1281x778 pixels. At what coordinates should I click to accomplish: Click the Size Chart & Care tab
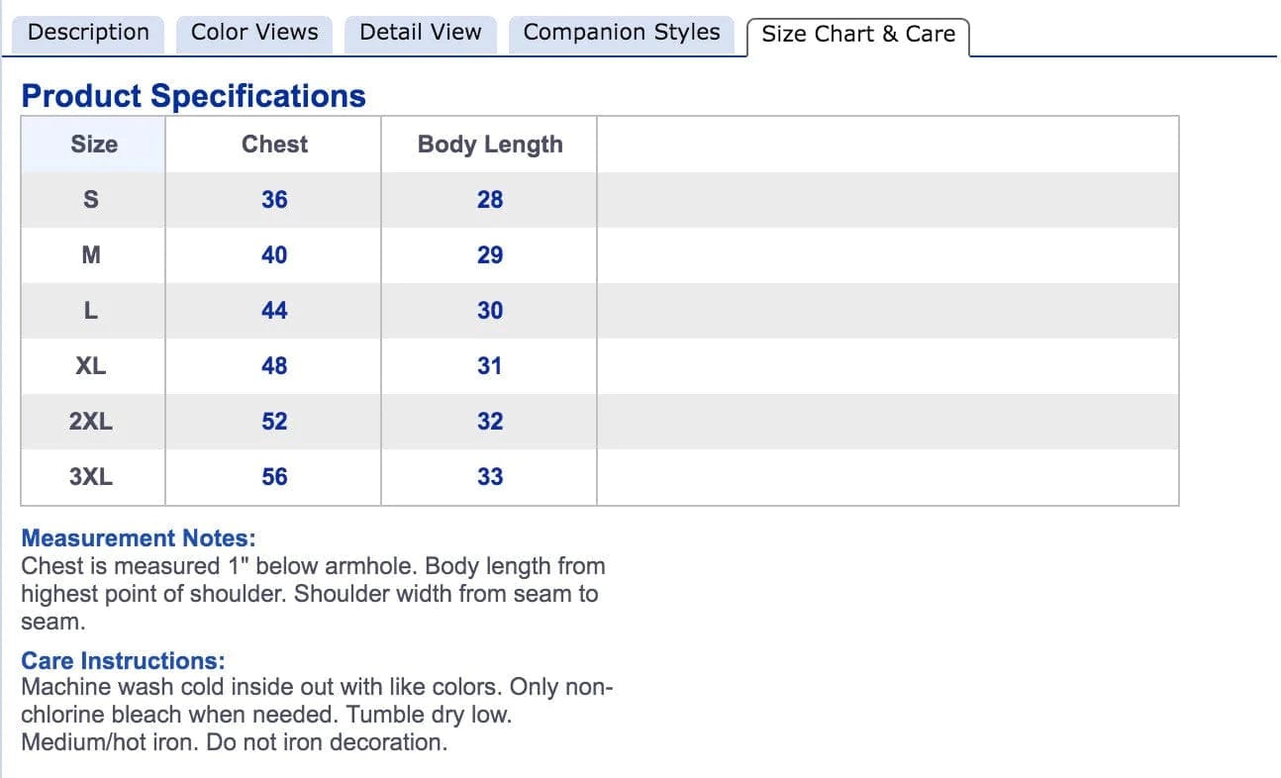pos(857,35)
